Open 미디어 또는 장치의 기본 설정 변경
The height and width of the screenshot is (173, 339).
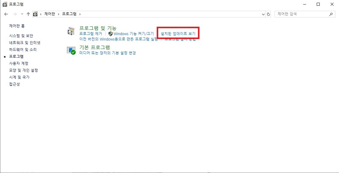pyautogui.click(x=108, y=53)
